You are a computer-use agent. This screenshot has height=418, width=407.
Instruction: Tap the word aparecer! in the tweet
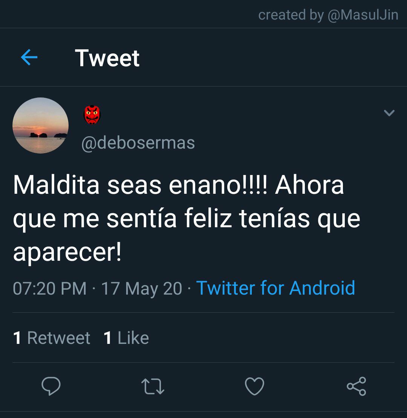[x=67, y=252]
